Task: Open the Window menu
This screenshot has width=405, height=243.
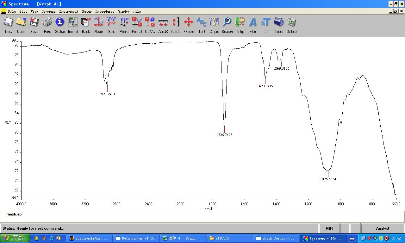Action: (124, 11)
